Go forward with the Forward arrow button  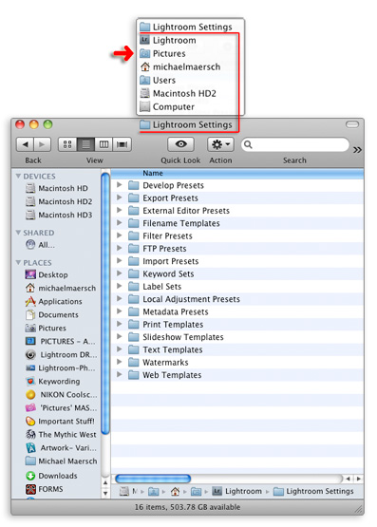(42, 144)
